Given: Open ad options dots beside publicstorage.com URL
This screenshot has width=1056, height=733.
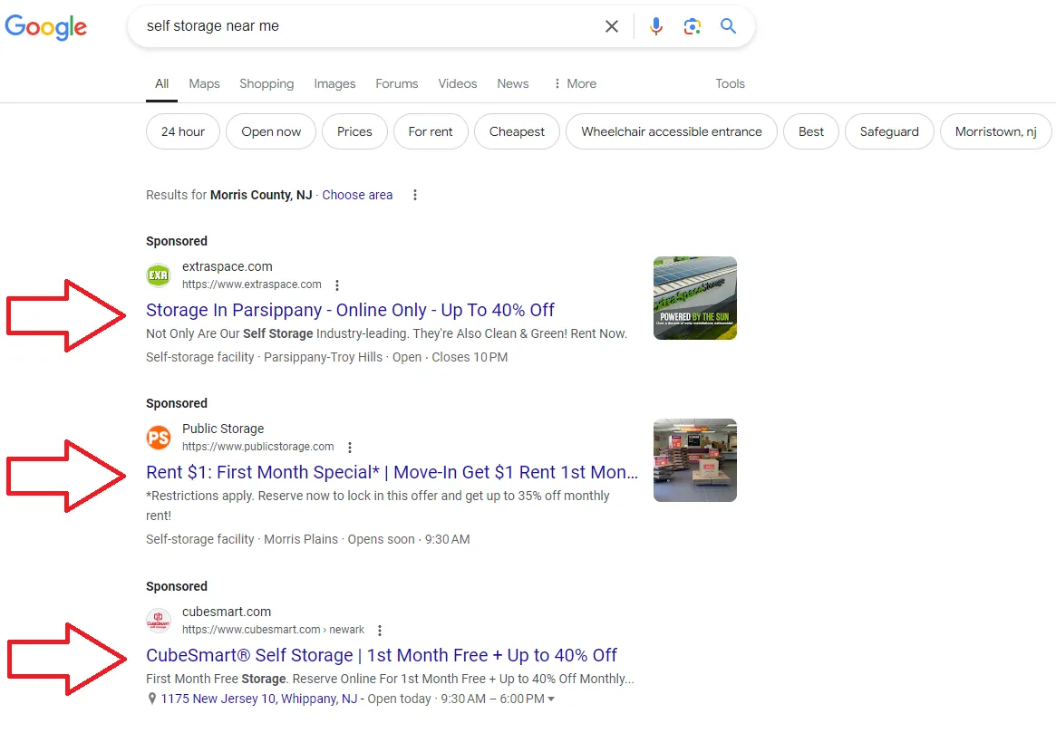Looking at the screenshot, I should pyautogui.click(x=350, y=448).
